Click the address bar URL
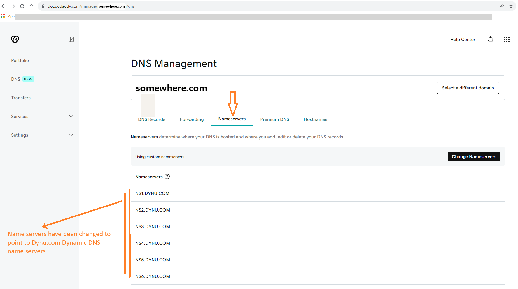Image resolution: width=518 pixels, height=289 pixels. click(x=91, y=6)
